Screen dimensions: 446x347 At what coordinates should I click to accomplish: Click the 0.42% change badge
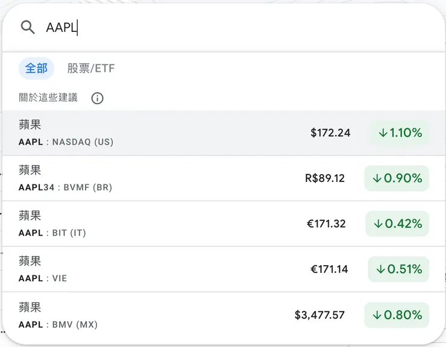coord(397,224)
